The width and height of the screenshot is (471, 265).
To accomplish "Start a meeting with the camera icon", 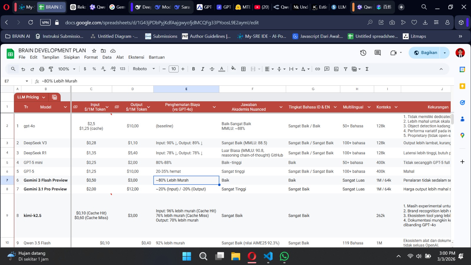I will [x=393, y=53].
